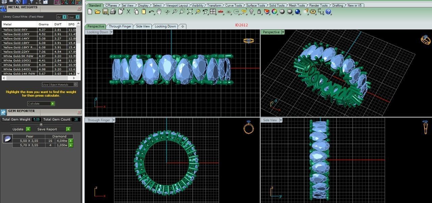The image size is (432, 203).
Task: Click the Save floppy disk icon
Action: [105, 12]
